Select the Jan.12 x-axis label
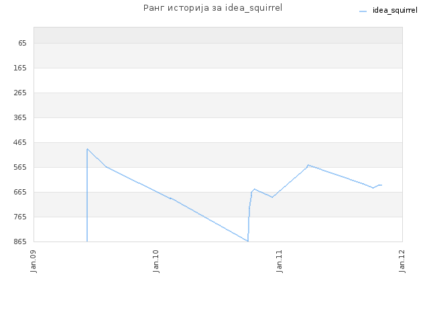The width and height of the screenshot is (429, 322). [402, 261]
